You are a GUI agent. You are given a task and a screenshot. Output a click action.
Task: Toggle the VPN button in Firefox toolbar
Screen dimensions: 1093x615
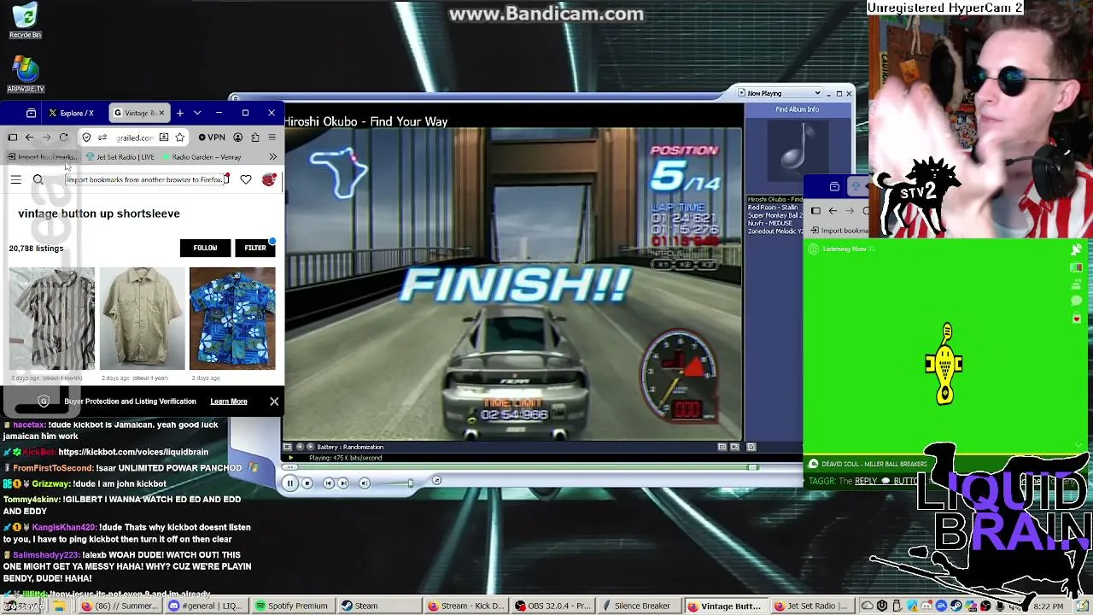[x=212, y=138]
